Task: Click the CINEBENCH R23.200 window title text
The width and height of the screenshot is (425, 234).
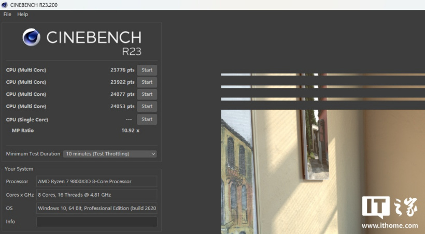Action: point(34,5)
